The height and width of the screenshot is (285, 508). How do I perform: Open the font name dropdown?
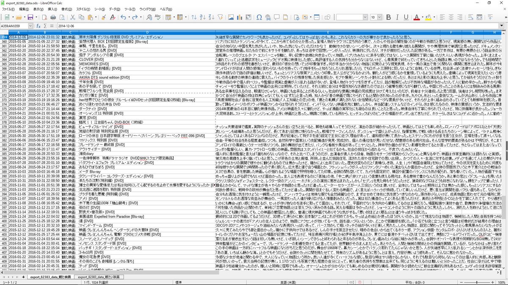coord(365,17)
